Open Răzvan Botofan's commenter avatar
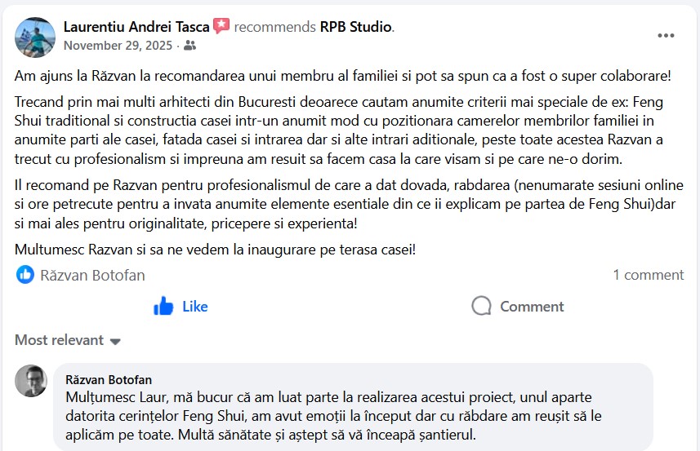Screen dimensions: 700x451 pos(31,381)
